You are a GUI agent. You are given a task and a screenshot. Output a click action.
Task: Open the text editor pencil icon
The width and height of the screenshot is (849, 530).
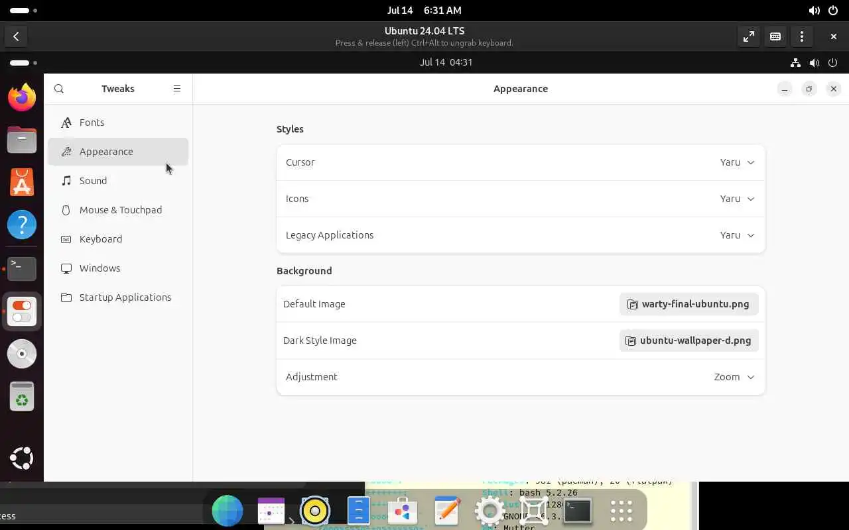pos(446,511)
